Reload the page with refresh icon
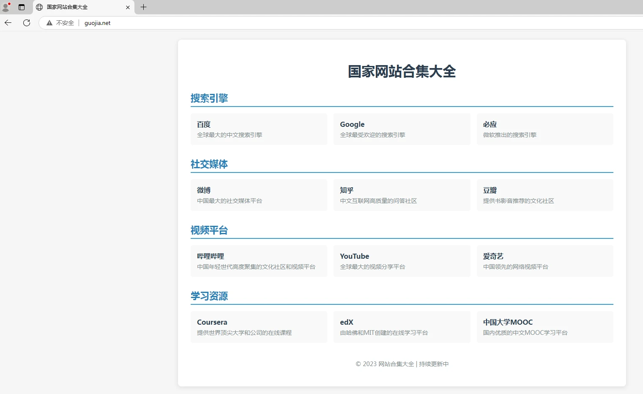 27,23
